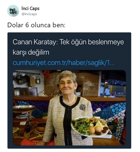The width and height of the screenshot is (140, 152).
Task: Open the cumhuriyet.com.tr article link
Action: (64, 63)
